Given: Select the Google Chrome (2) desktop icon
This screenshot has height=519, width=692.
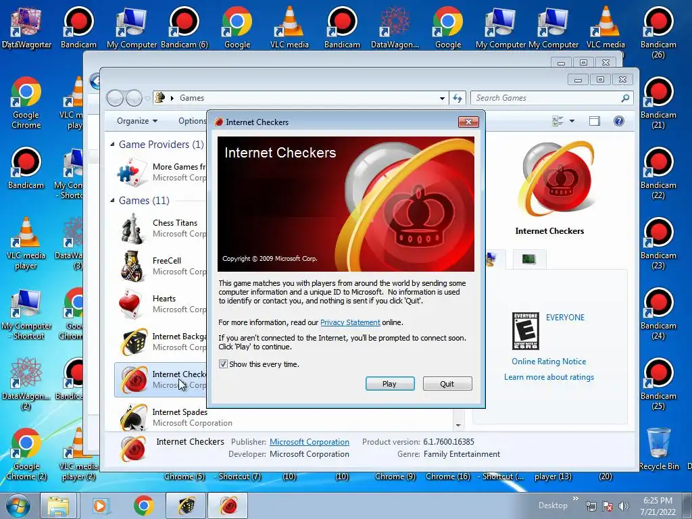Looking at the screenshot, I should [x=26, y=453].
